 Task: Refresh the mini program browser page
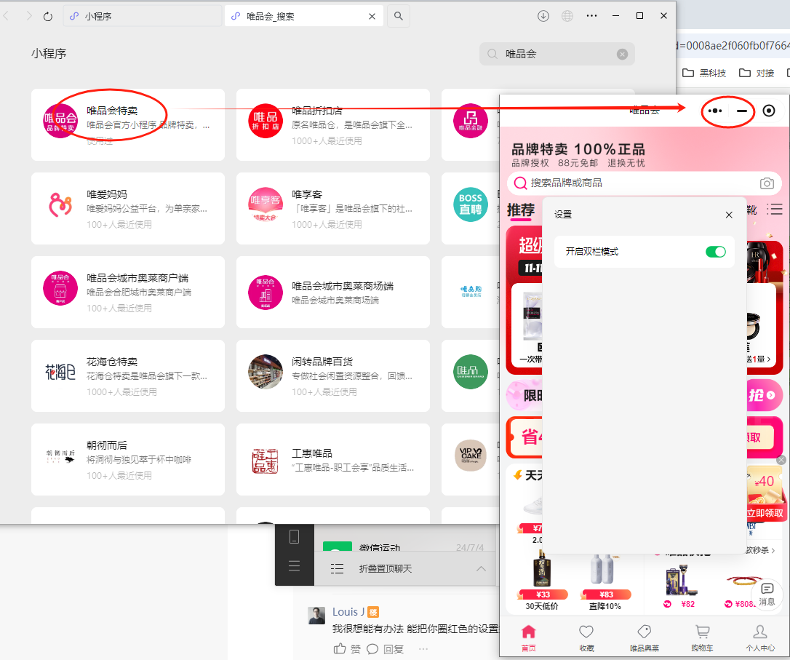point(48,17)
